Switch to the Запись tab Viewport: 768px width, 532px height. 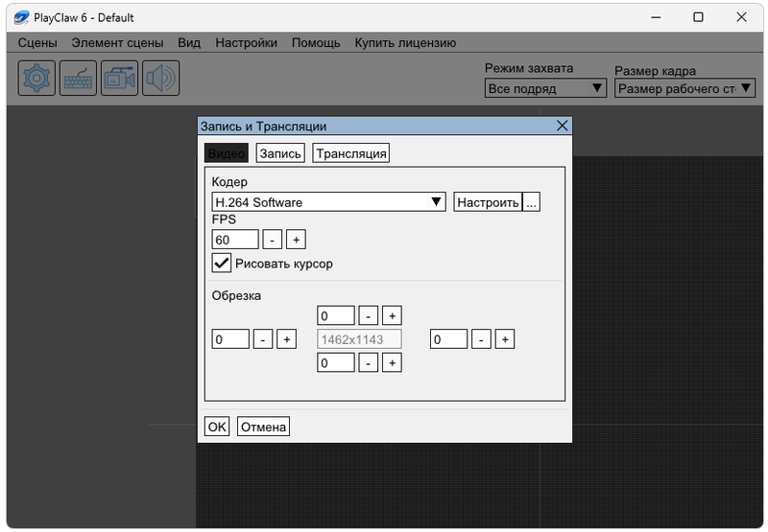[280, 153]
